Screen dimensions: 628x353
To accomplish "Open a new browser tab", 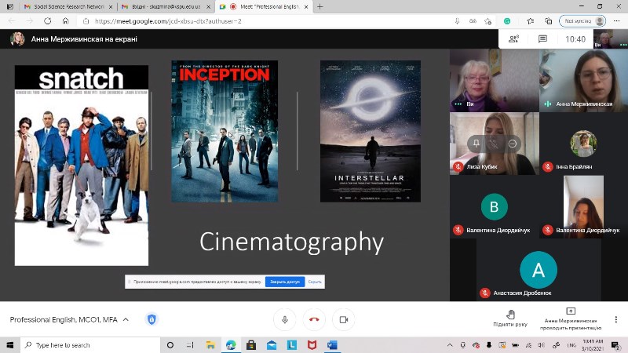I will [x=320, y=7].
